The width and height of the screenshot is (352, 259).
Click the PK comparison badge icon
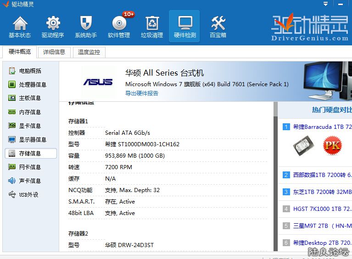[x=332, y=146]
